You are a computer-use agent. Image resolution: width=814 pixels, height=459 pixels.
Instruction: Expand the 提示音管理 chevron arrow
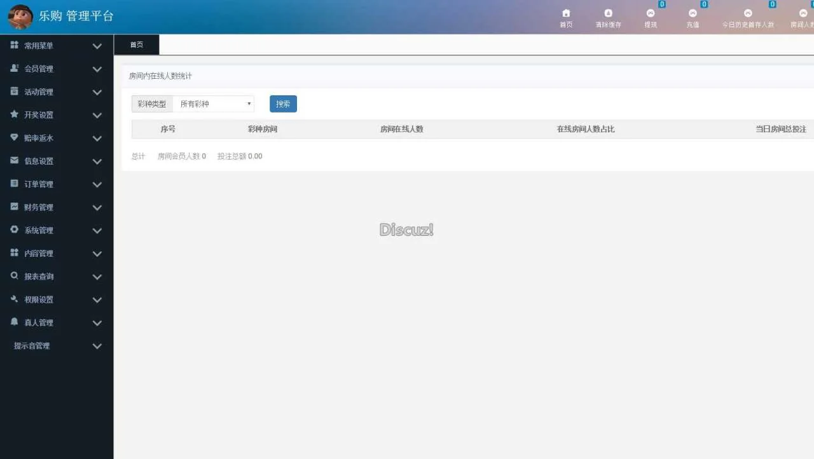[97, 346]
